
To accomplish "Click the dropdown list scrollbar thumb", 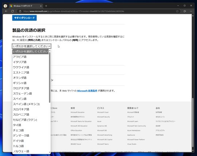I will tap(50, 77).
